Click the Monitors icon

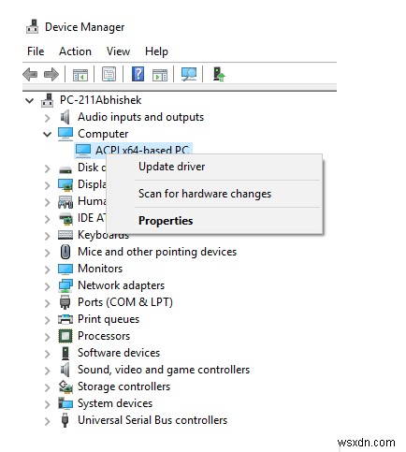tap(65, 269)
